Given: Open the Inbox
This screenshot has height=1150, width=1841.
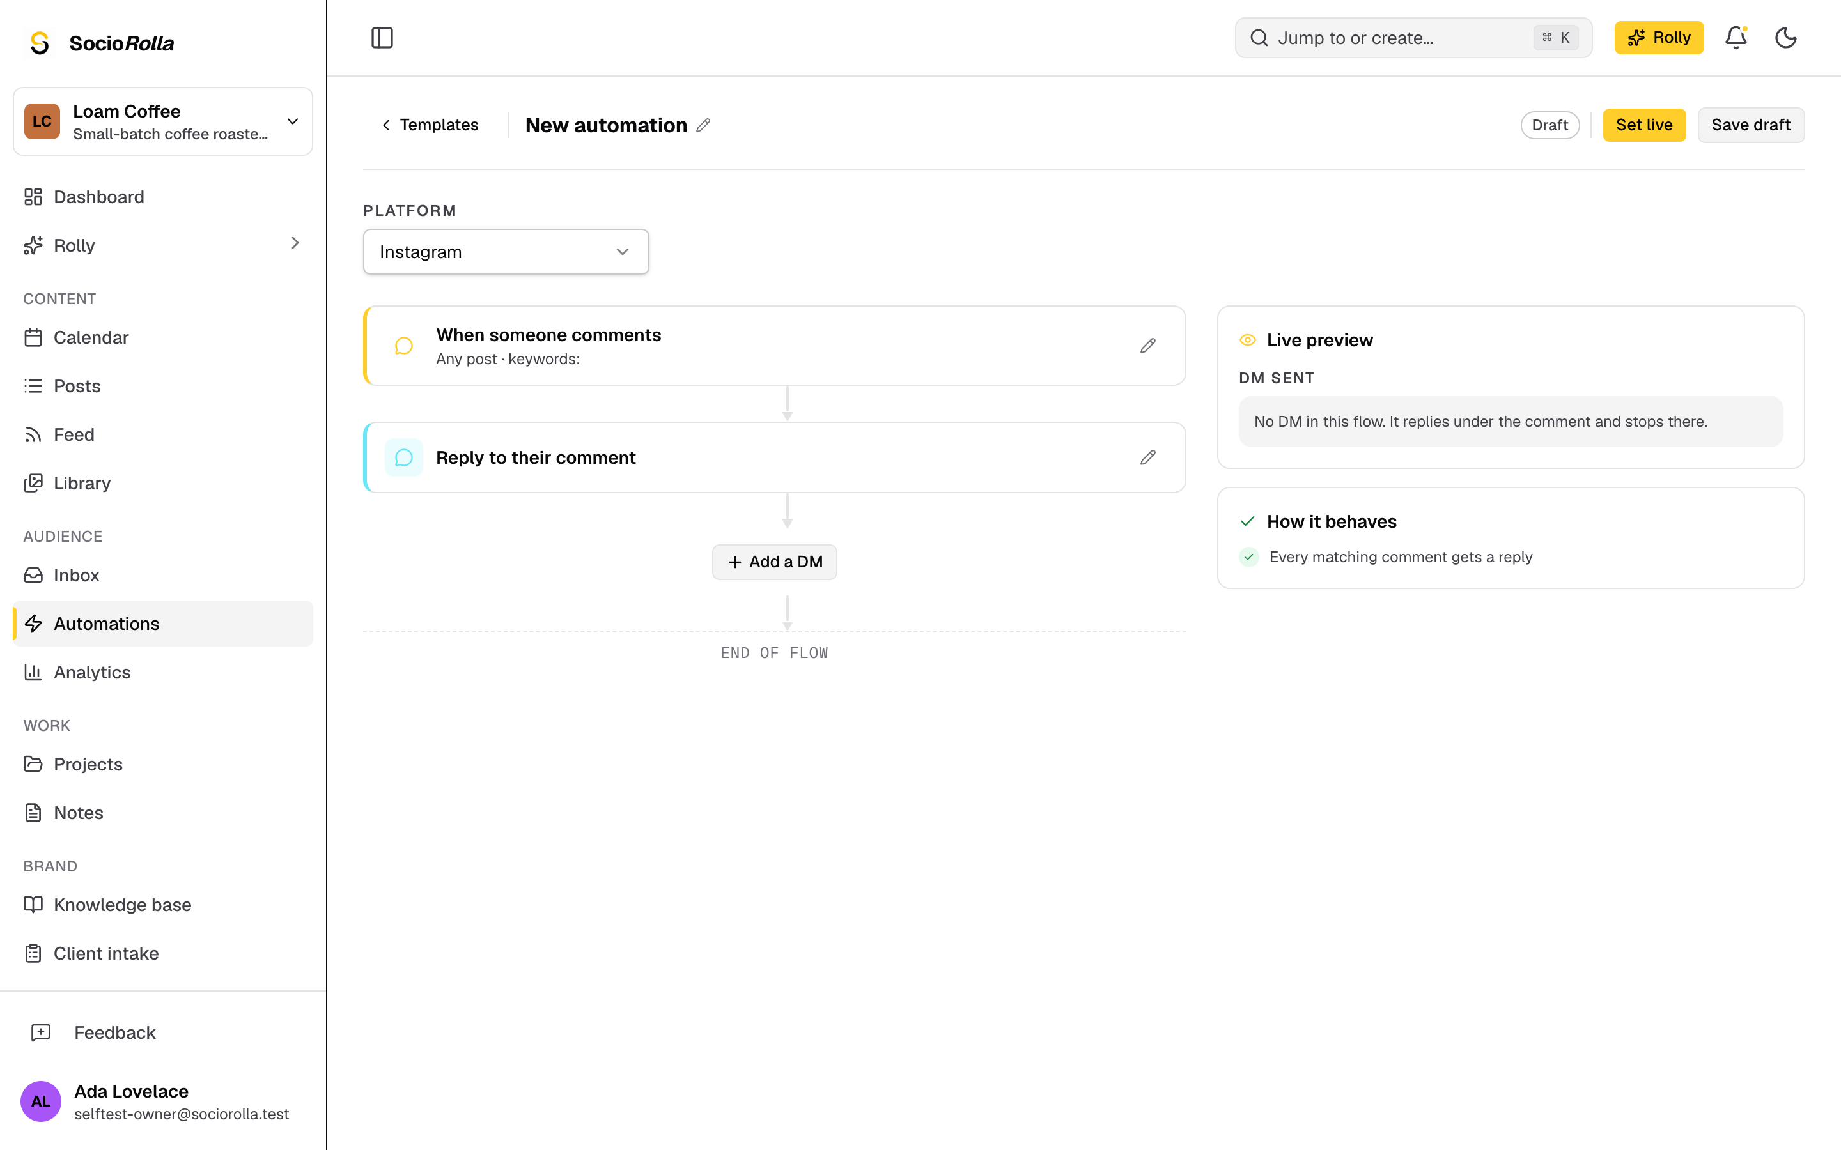Looking at the screenshot, I should [163, 576].
